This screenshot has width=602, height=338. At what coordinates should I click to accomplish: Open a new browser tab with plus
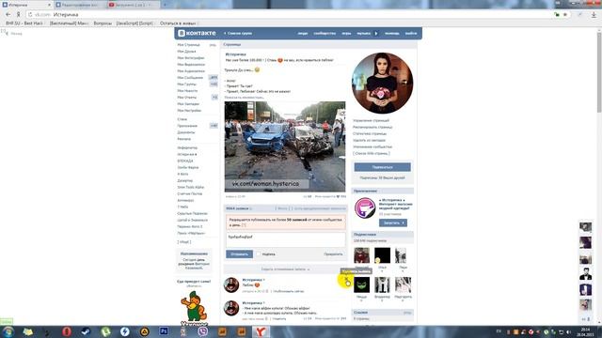tap(165, 5)
